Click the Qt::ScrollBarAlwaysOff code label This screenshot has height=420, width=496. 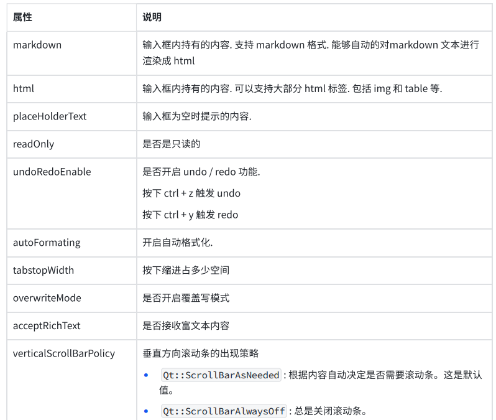click(x=224, y=411)
